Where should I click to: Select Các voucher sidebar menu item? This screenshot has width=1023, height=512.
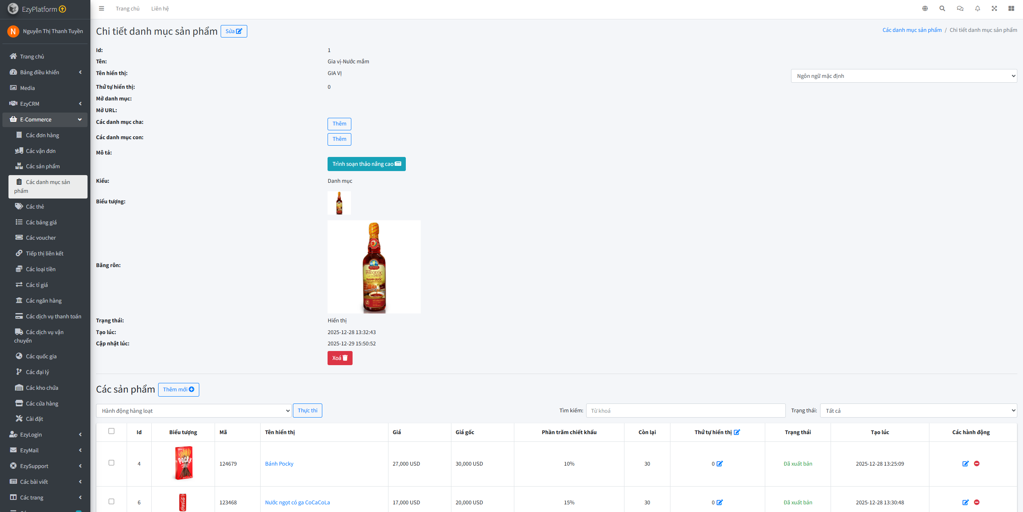(x=41, y=238)
